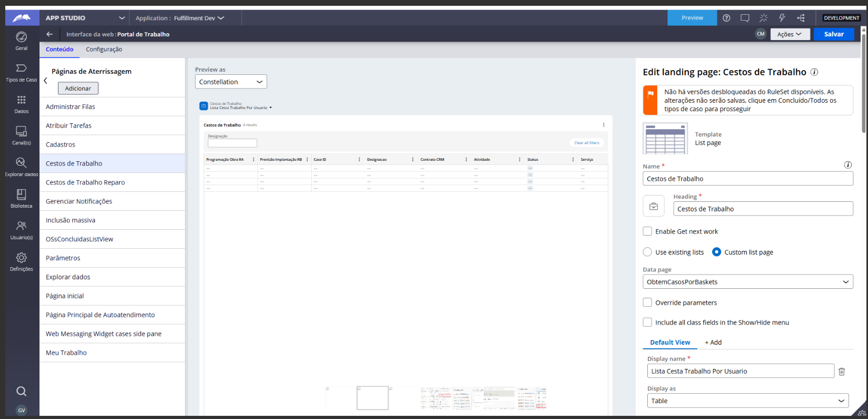Click the branching nodes icon in header
The image size is (868, 419).
click(x=801, y=18)
